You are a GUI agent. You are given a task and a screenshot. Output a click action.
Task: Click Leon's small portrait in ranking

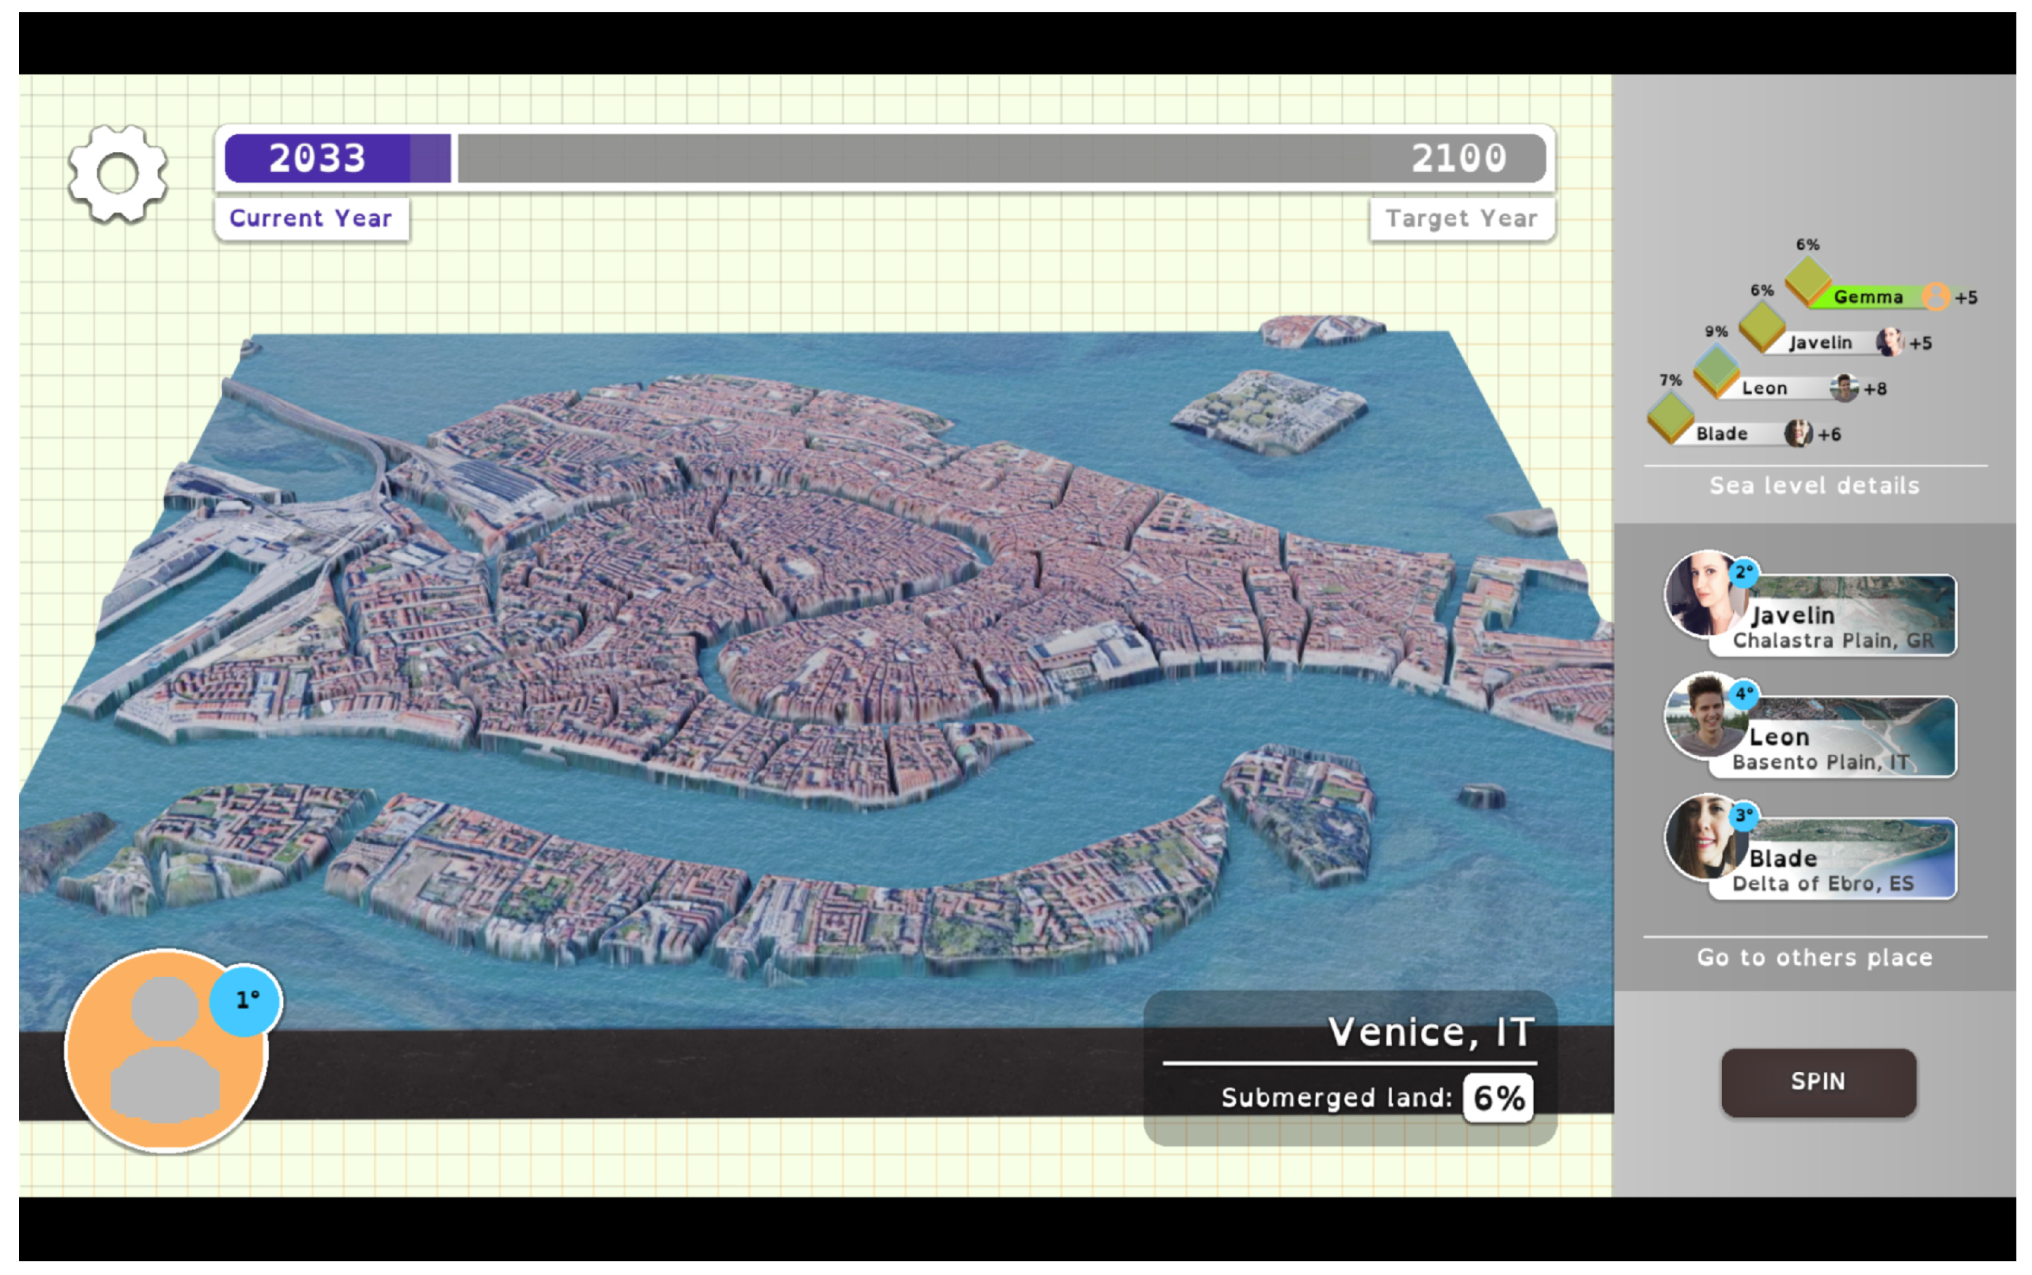pos(1844,388)
